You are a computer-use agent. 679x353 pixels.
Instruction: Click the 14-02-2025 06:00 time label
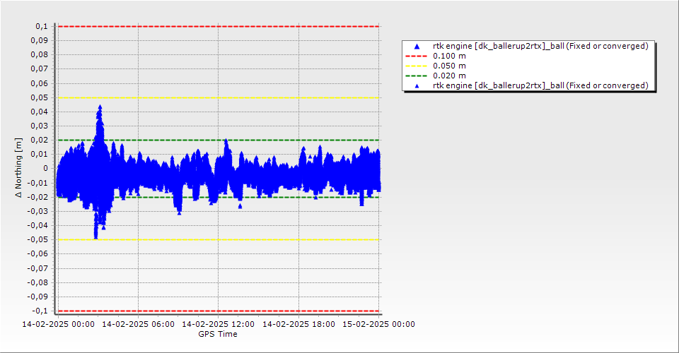coord(138,324)
